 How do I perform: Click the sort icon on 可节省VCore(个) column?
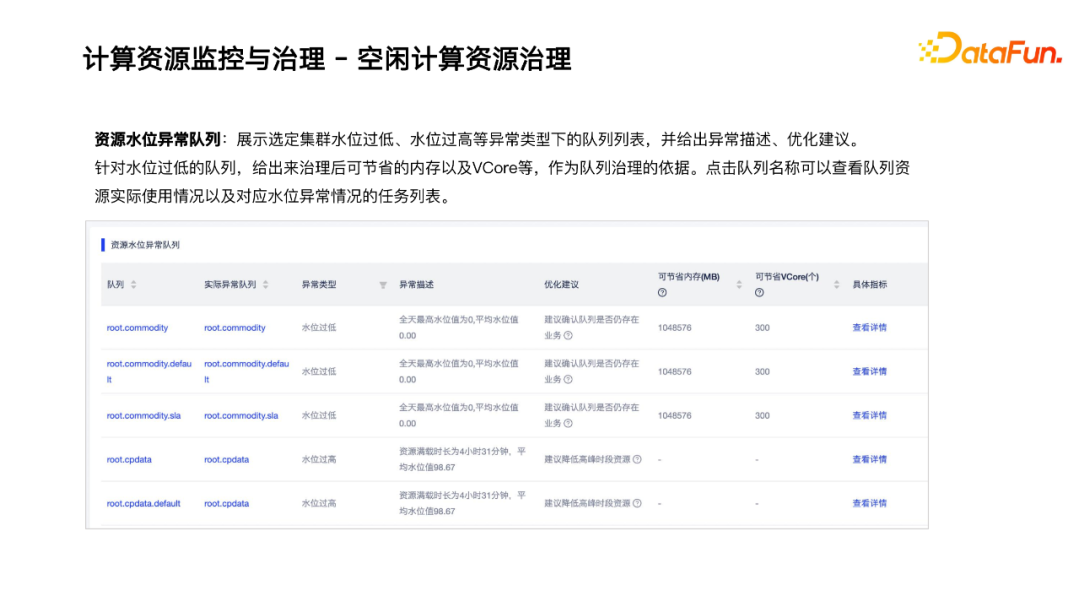click(x=836, y=283)
